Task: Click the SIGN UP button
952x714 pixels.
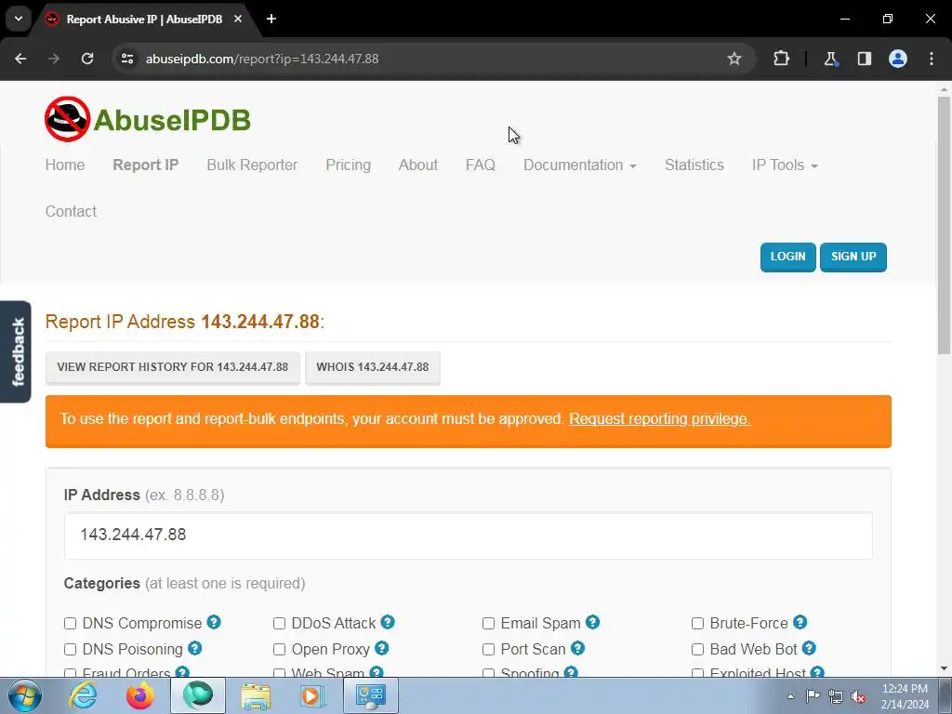Action: pos(853,257)
